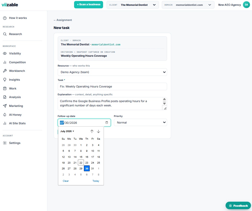Click the How it works question icon
This screenshot has height=211, width=252.
pyautogui.click(x=5, y=18)
